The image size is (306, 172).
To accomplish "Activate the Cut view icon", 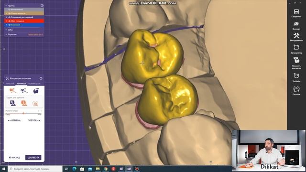I will point(296,89).
